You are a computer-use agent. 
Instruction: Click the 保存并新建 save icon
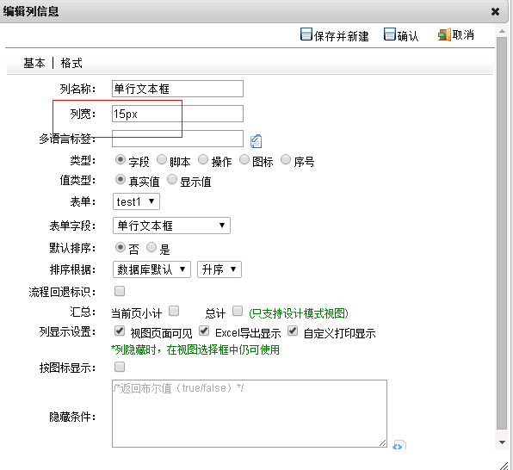pos(306,34)
